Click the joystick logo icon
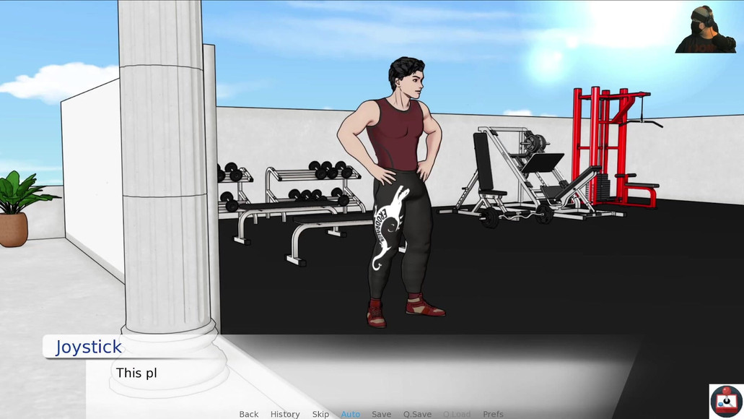This screenshot has height=419, width=744. (x=726, y=401)
